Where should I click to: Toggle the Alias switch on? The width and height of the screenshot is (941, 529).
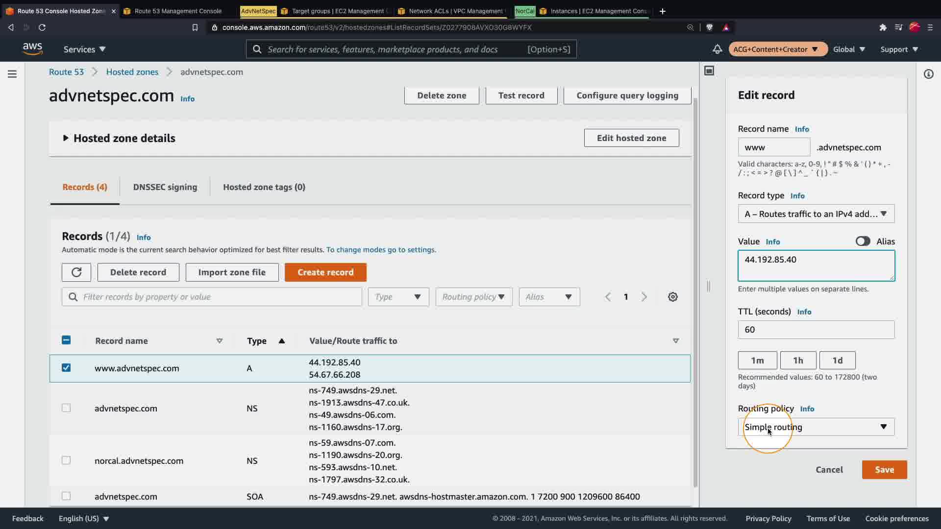tap(863, 241)
